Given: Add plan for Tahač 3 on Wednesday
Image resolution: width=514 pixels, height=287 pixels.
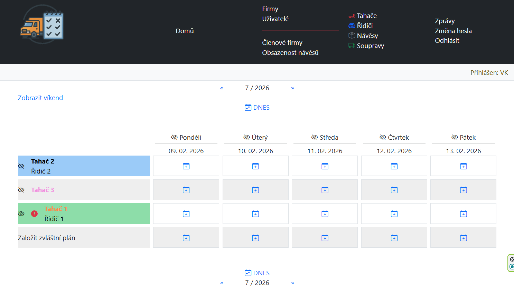Looking at the screenshot, I should 325,190.
